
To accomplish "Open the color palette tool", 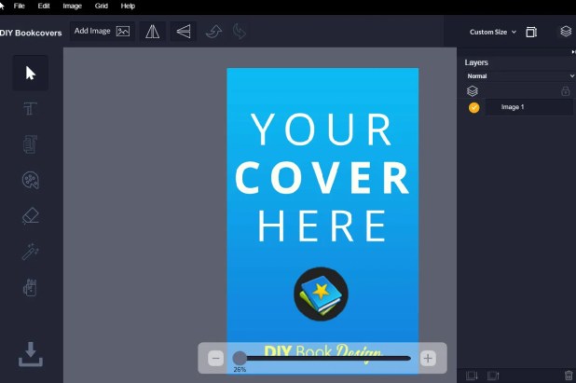I will (x=31, y=180).
